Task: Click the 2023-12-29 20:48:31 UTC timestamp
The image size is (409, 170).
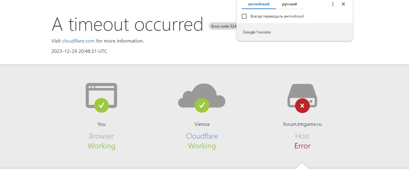Action: [79, 51]
